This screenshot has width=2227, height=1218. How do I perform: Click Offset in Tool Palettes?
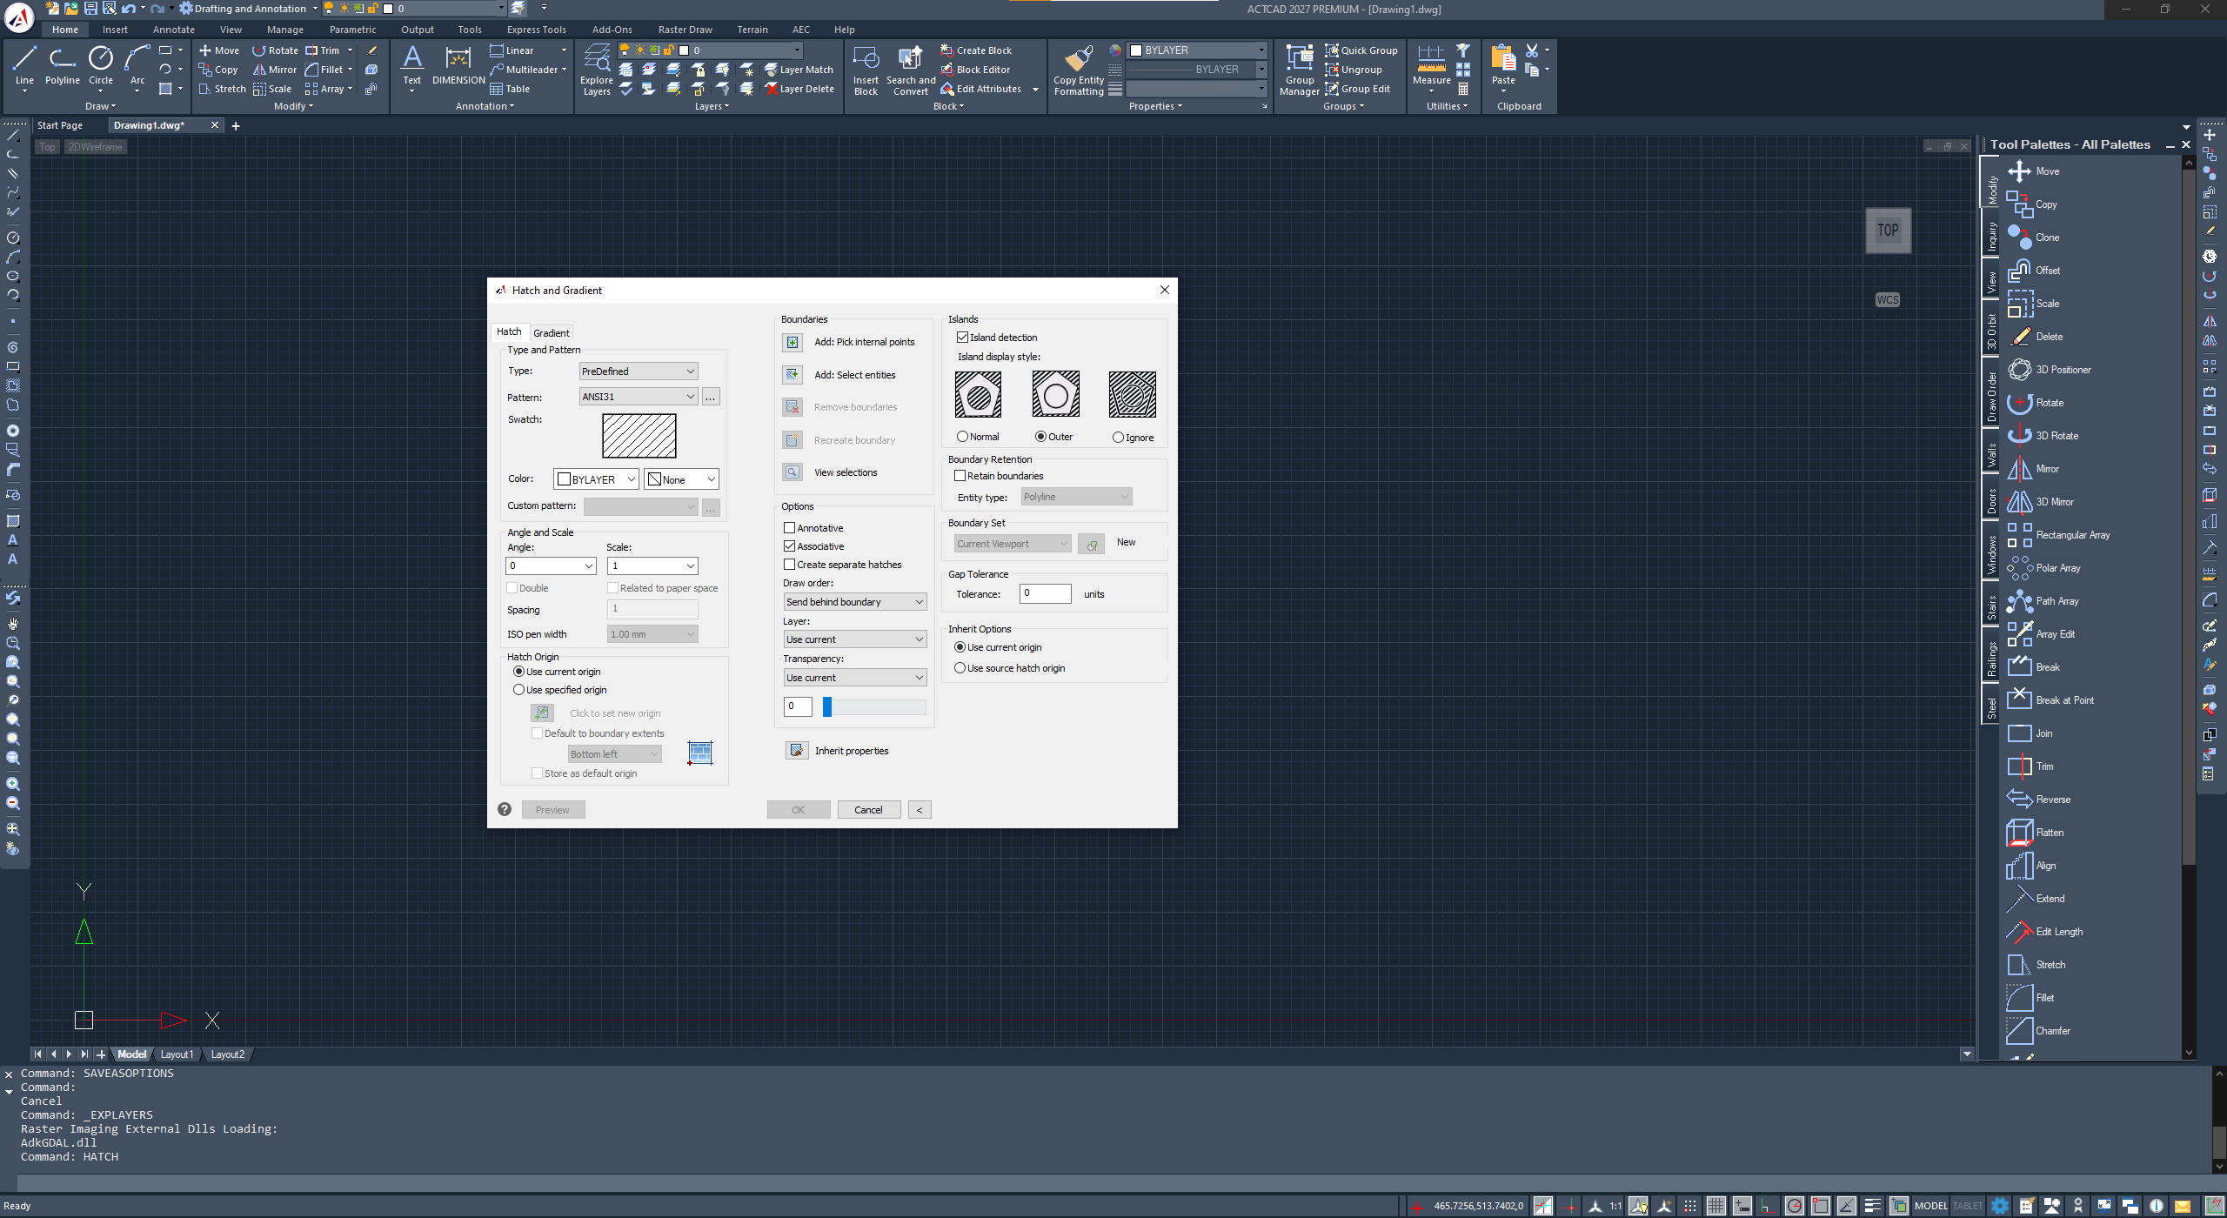pyautogui.click(x=2034, y=271)
